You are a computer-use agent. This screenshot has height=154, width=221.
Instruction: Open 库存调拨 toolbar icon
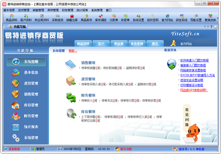click(x=101, y=18)
